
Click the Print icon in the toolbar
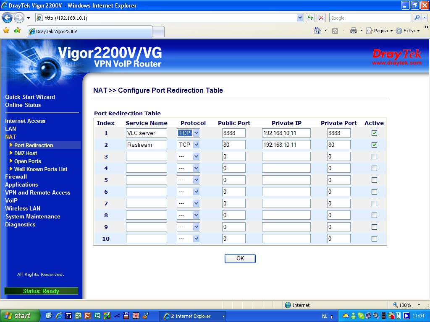354,31
